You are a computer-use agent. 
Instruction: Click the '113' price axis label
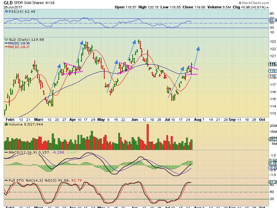click(x=273, y=114)
